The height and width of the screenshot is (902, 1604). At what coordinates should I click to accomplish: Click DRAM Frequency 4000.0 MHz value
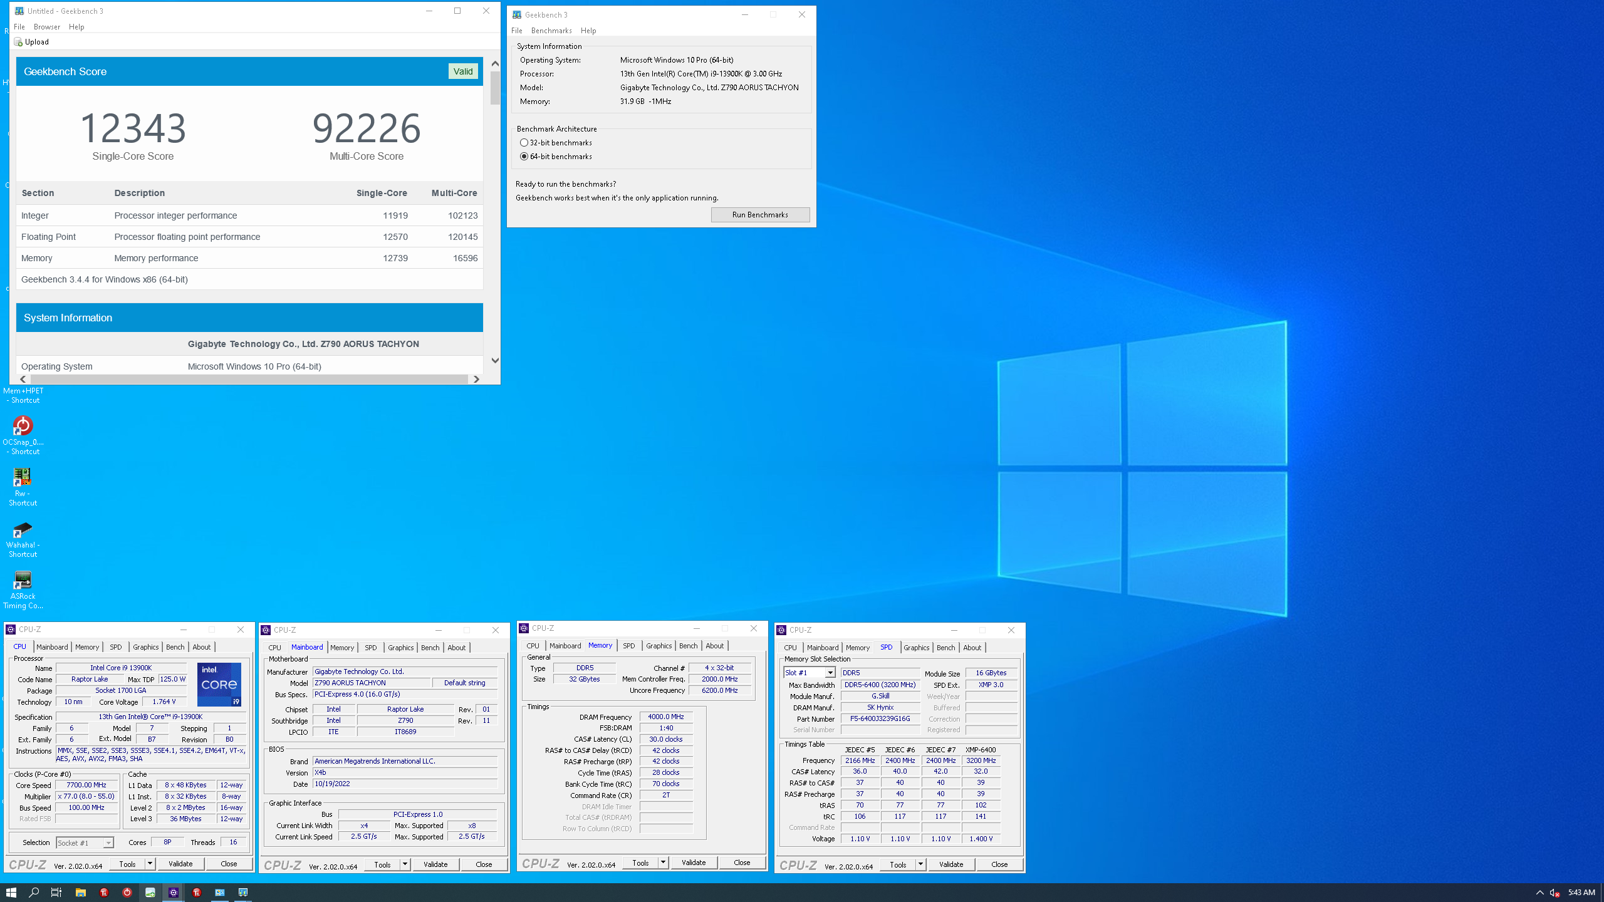(x=665, y=717)
